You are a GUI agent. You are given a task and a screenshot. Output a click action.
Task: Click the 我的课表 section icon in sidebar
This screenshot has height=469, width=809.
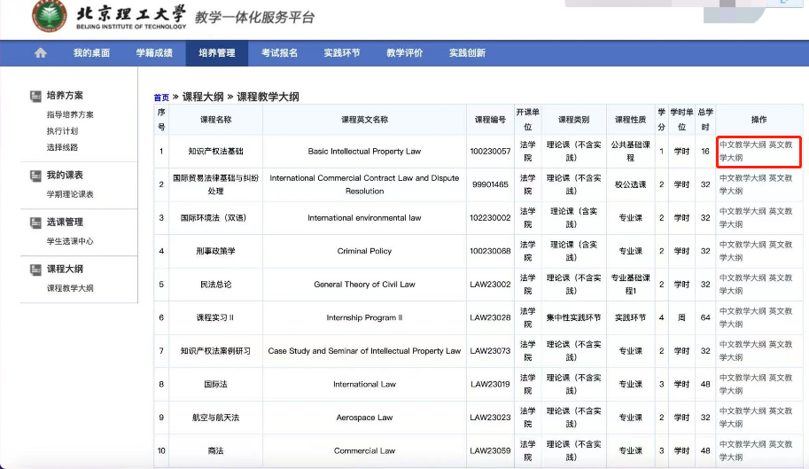coord(35,176)
